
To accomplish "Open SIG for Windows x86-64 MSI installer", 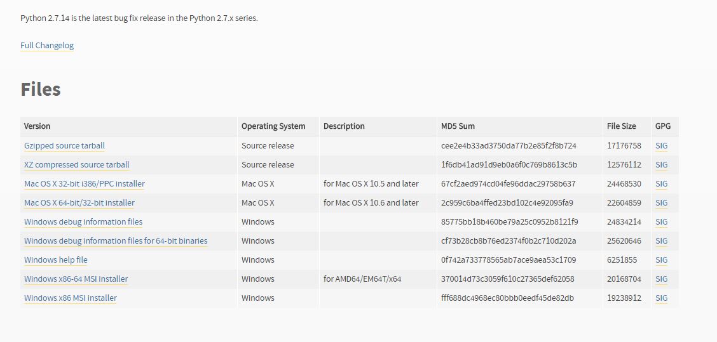I will point(661,279).
